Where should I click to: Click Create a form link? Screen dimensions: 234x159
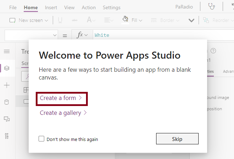[61, 98]
